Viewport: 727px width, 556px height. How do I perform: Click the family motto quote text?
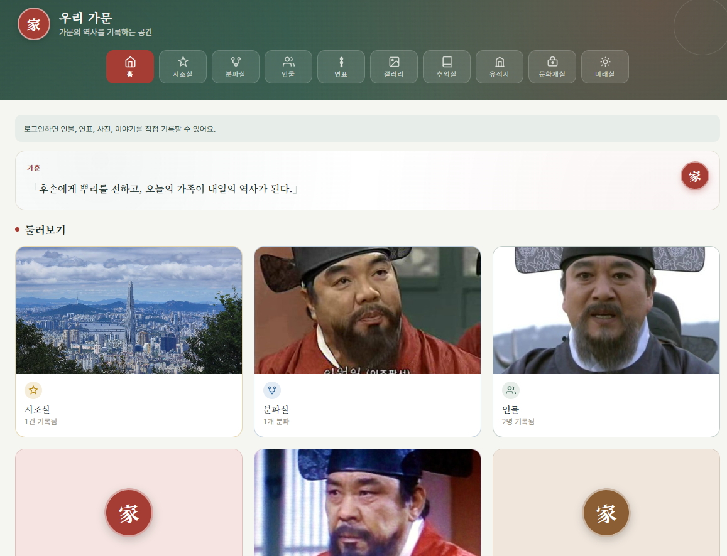click(x=164, y=189)
